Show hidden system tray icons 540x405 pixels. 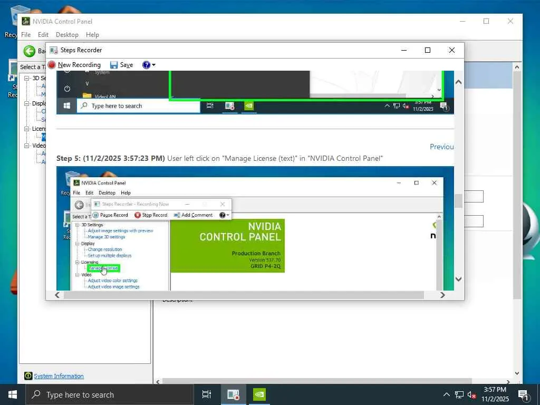point(446,394)
